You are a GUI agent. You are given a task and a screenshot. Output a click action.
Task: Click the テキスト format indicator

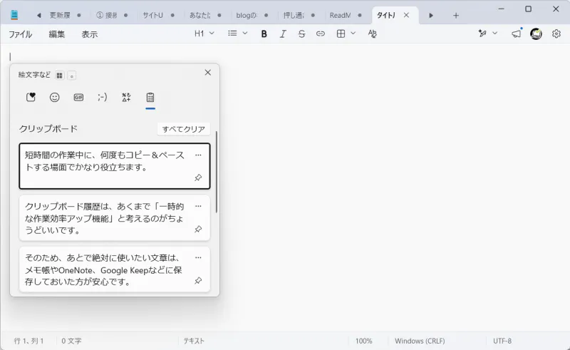coord(194,341)
